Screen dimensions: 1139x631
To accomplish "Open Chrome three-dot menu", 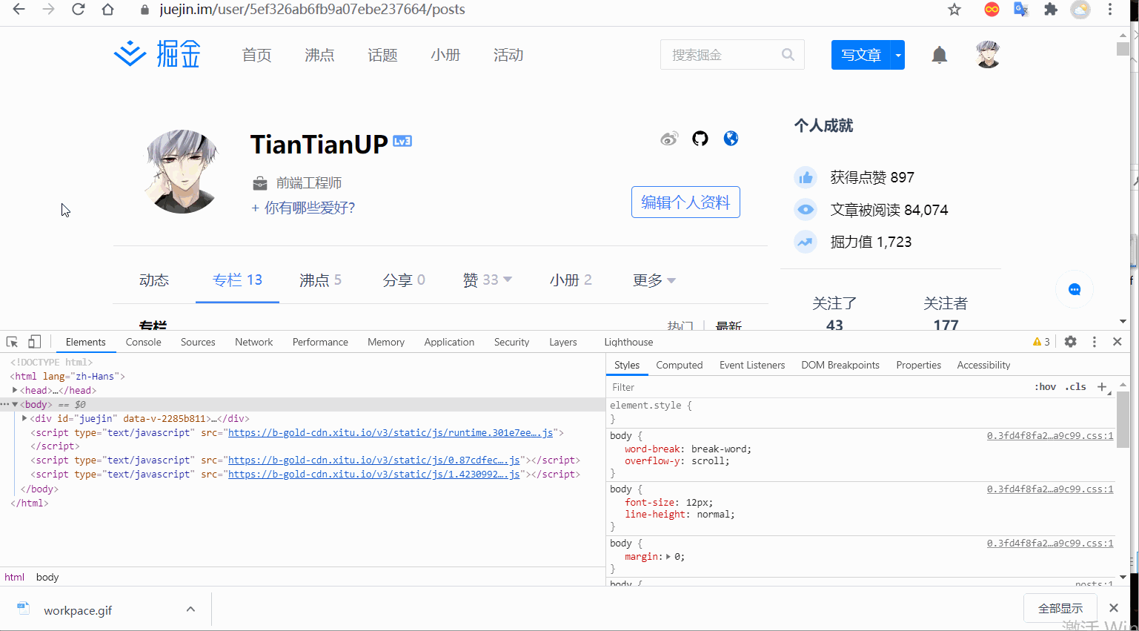I will (x=1110, y=10).
